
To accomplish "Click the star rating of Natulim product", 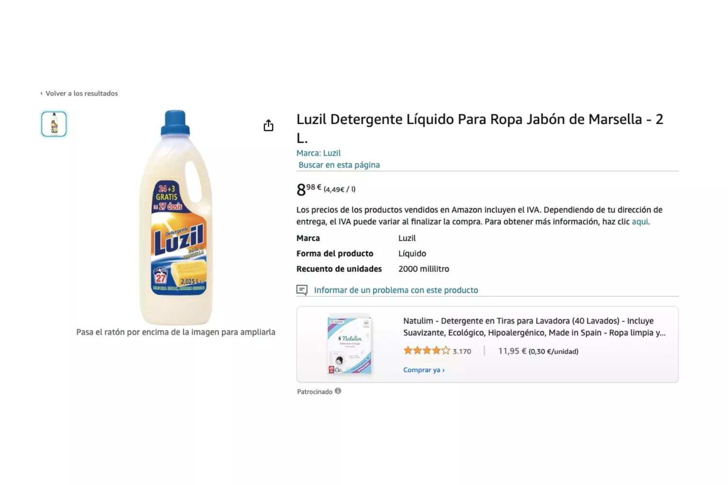I will click(x=427, y=351).
